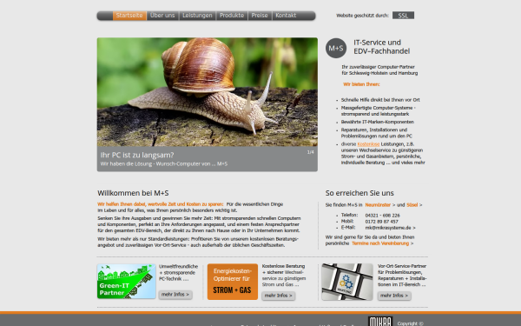Click the SSL protection badge
The height and width of the screenshot is (326, 521).
pyautogui.click(x=403, y=16)
